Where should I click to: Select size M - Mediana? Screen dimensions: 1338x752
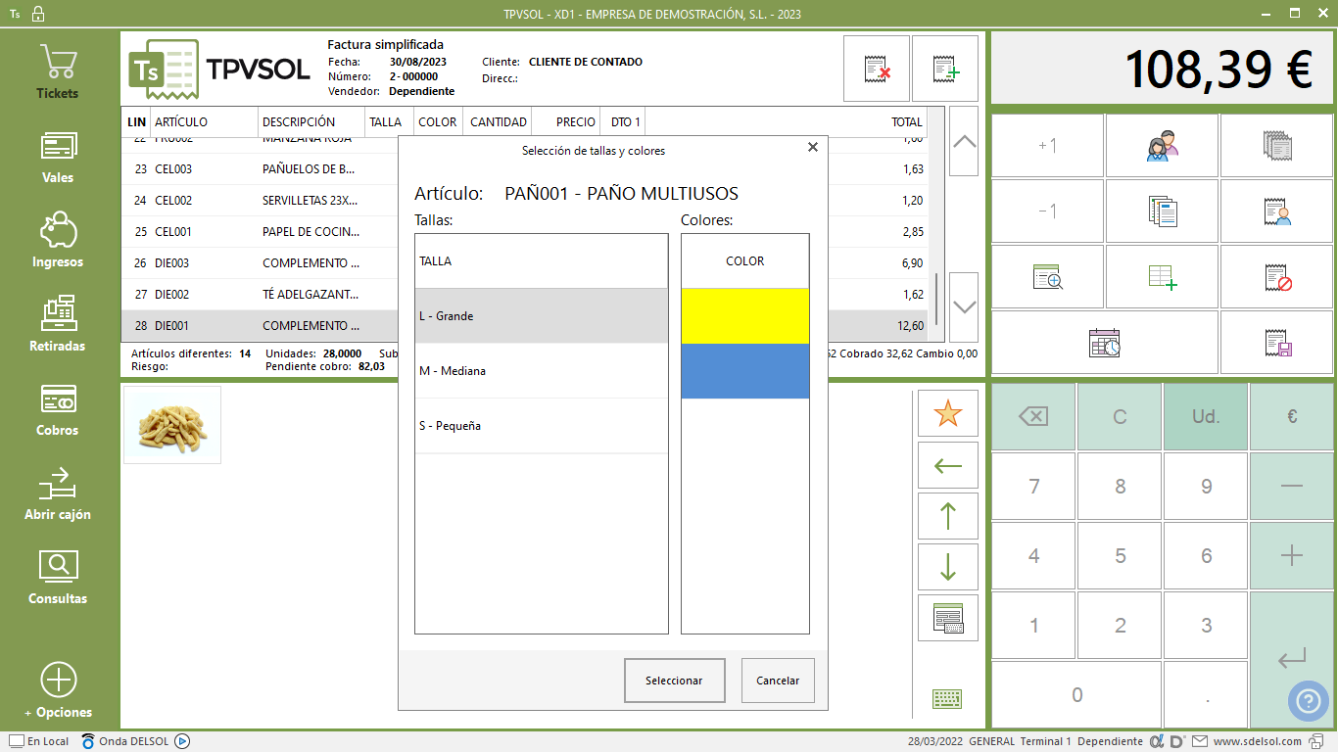pos(541,371)
